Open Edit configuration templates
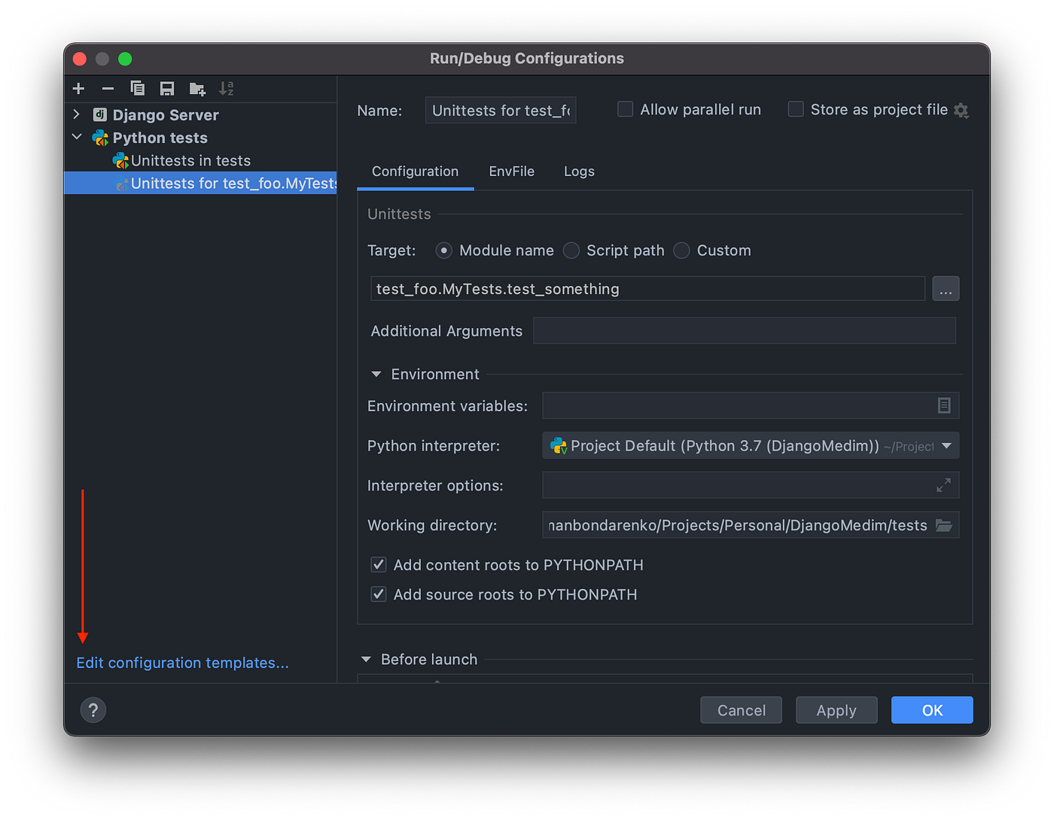 (x=181, y=663)
